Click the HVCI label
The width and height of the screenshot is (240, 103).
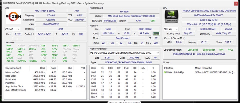click(x=230, y=50)
